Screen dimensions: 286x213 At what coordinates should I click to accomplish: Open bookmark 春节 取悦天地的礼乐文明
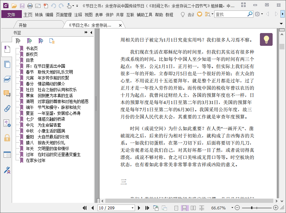(x=49, y=72)
